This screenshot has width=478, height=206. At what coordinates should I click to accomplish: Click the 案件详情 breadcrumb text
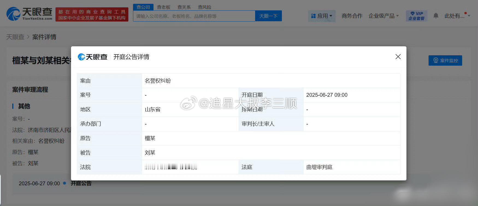coord(44,37)
